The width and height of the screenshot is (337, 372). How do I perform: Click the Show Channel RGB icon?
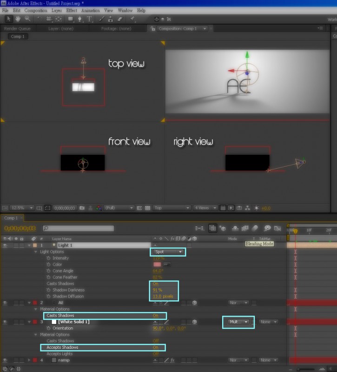(99, 208)
